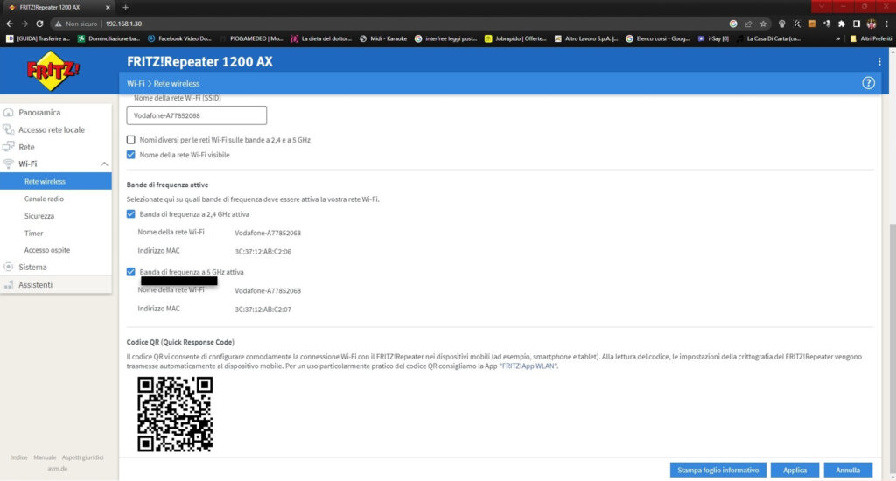
Task: Click the share icon in address bar
Action: (747, 24)
